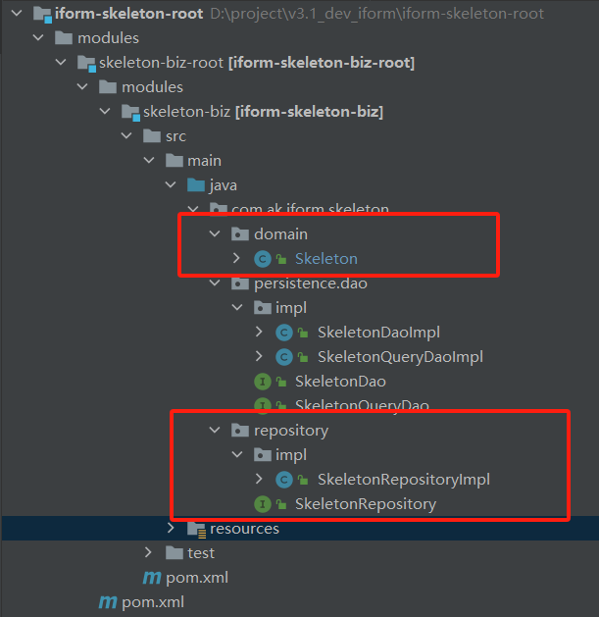Collapse the repository package
Viewport: 599px width, 617px height.
click(x=215, y=431)
